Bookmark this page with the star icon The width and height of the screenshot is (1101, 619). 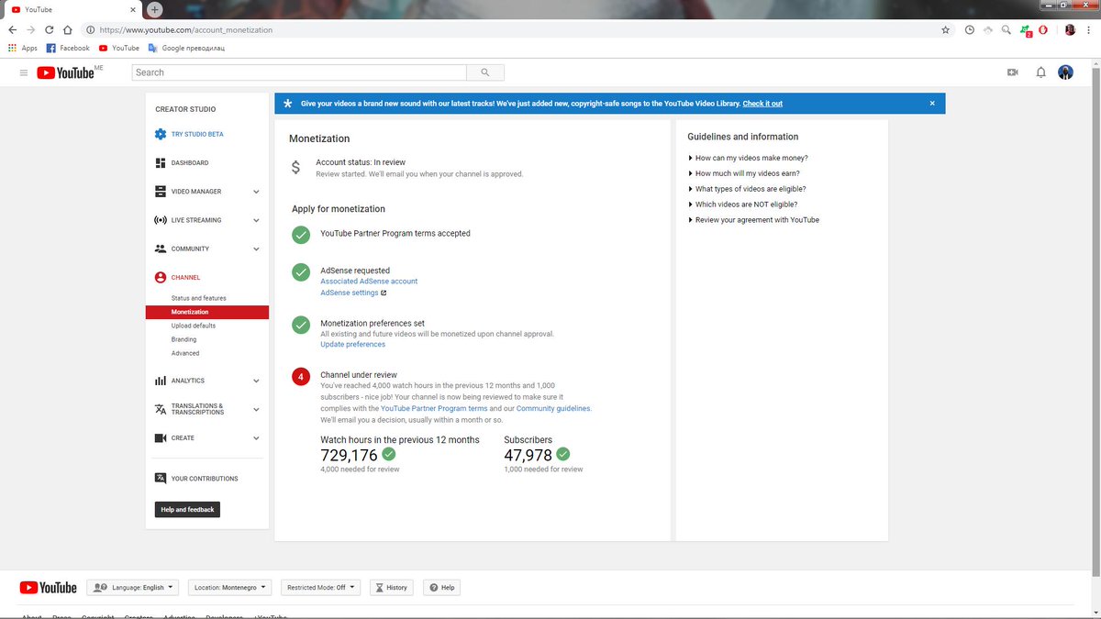[x=946, y=29]
